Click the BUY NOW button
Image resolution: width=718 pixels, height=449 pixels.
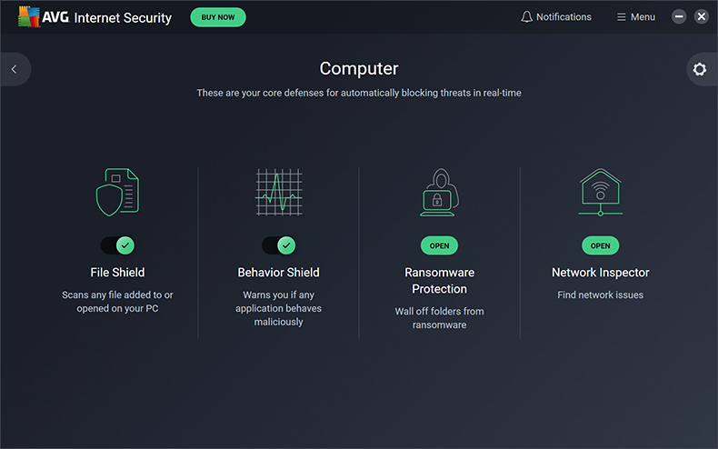(218, 17)
